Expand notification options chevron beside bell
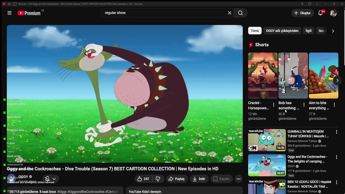Viewport: 345px width, 194px height. 54,179
